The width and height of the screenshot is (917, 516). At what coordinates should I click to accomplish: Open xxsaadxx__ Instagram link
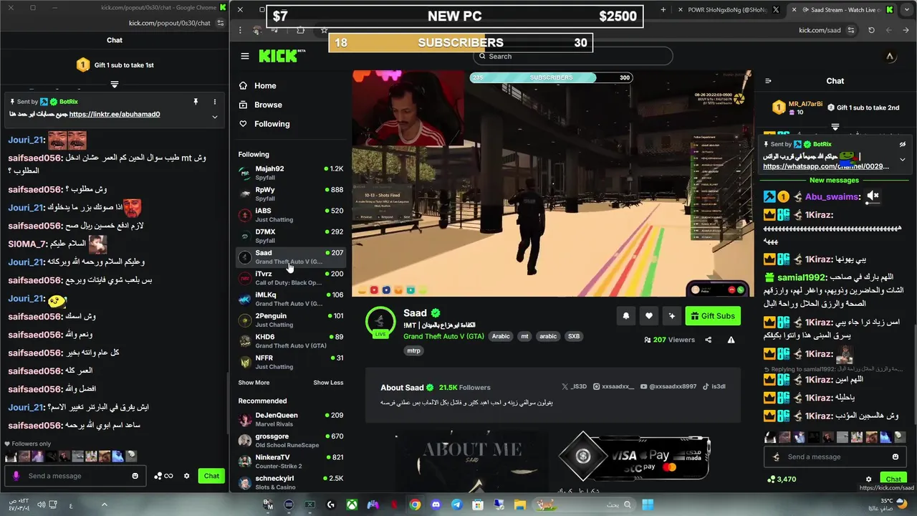tap(614, 386)
